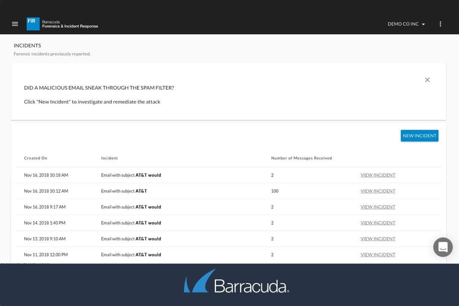Click the INCIDENTS page heading
Viewport: 459px width, 306px height.
(x=27, y=45)
